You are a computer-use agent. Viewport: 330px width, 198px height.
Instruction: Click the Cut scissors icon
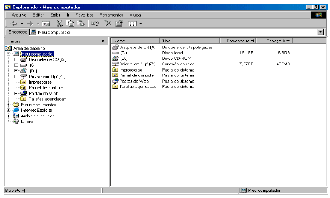pos(59,24)
